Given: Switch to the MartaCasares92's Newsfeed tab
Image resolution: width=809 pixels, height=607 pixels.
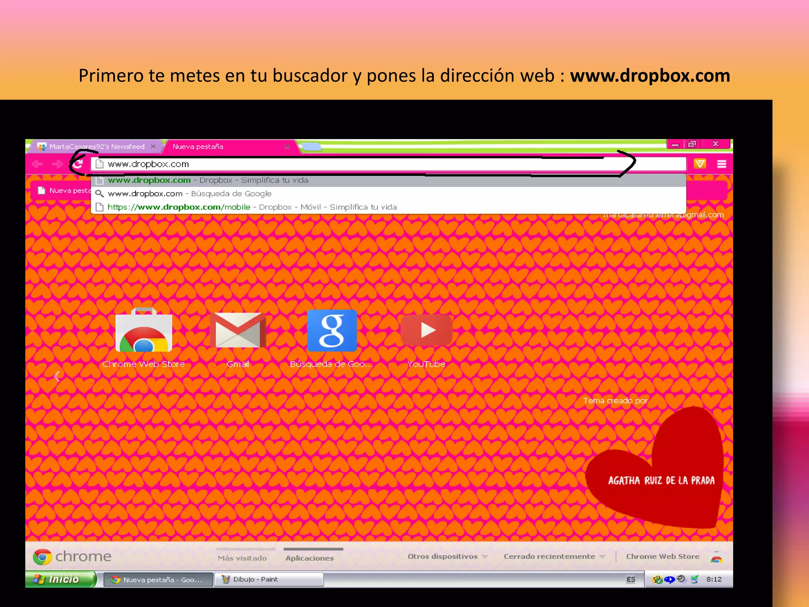Looking at the screenshot, I should 97,147.
